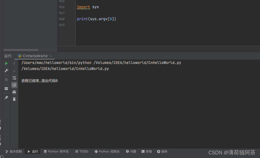260x158 pixels.
Task: Toggle soft-wrap in the run console
Action: tap(14, 78)
